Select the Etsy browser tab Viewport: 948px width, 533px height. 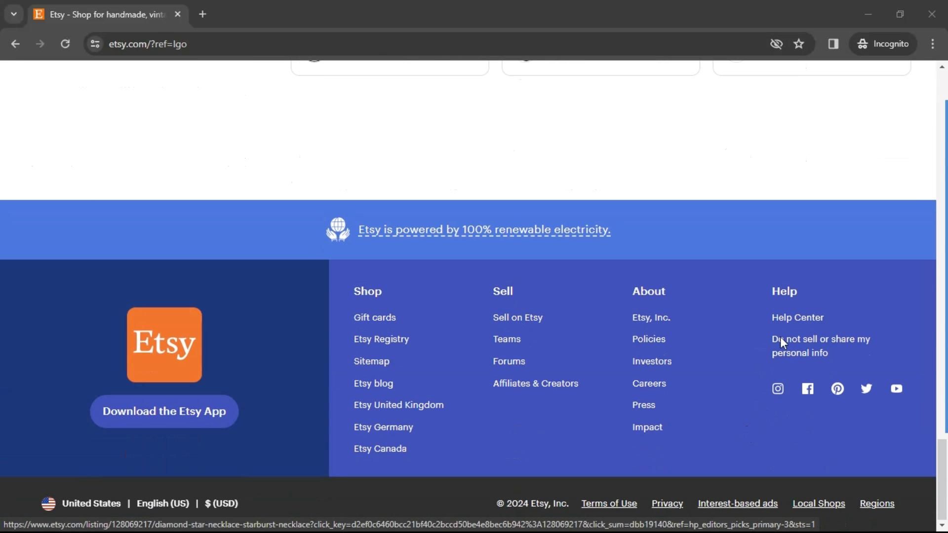[x=106, y=14]
